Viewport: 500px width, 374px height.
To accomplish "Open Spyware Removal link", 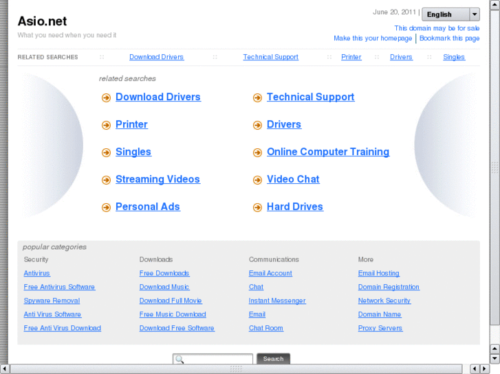I will 52,301.
